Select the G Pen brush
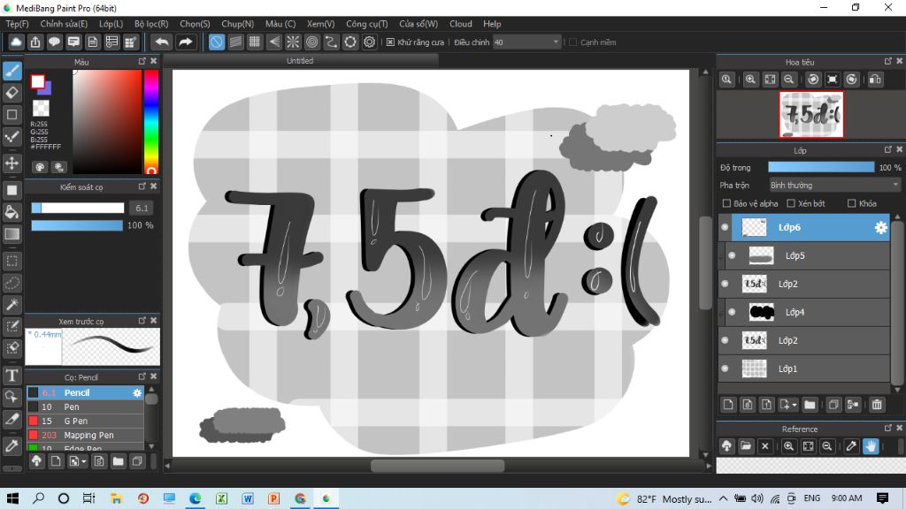 point(85,422)
